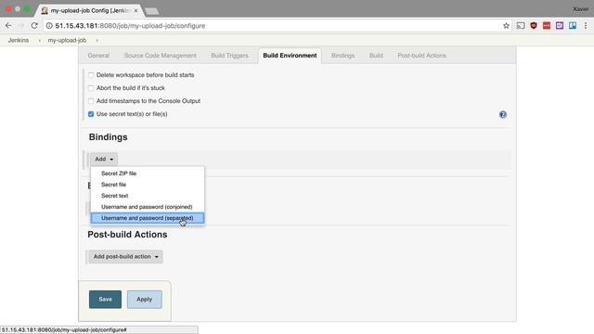Screen dimensions: 594x334
Task: Check Abort the build if it's stuck
Action: pyautogui.click(x=91, y=88)
